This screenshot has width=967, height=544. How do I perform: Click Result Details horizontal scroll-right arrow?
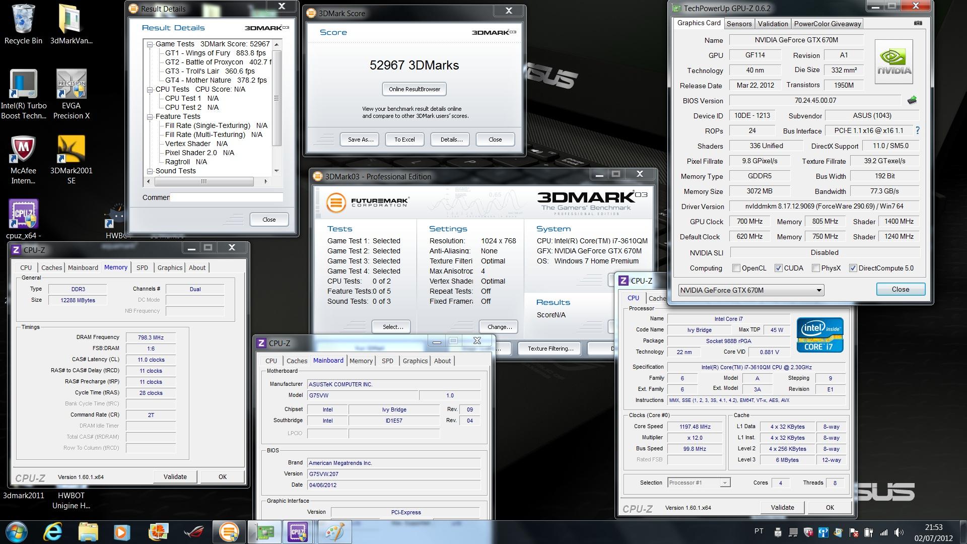click(x=266, y=181)
